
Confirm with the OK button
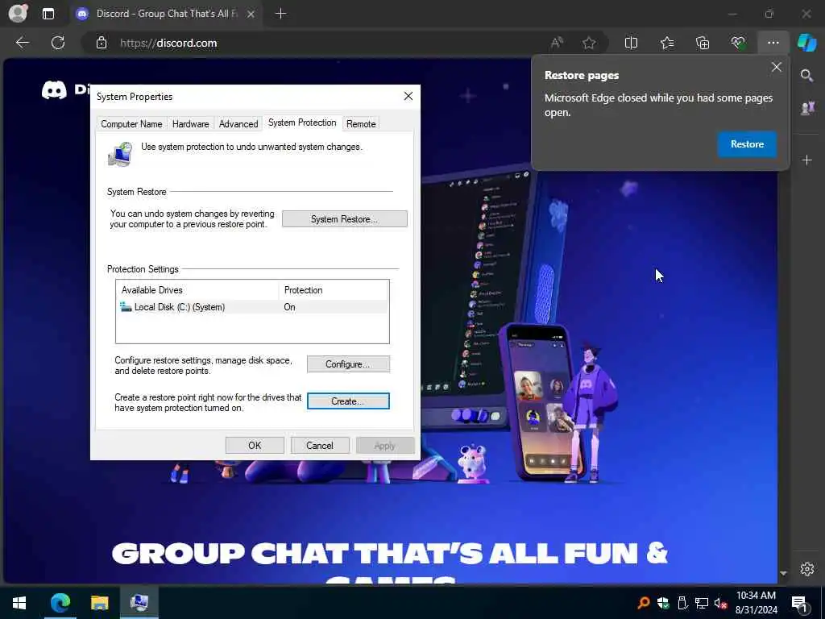pyautogui.click(x=255, y=445)
